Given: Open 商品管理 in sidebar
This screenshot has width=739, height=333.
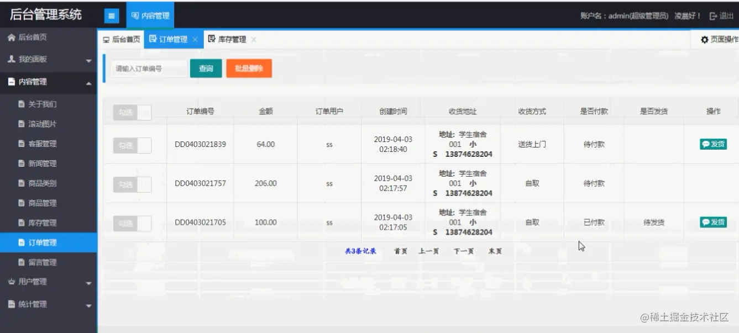Looking at the screenshot, I should (49, 203).
